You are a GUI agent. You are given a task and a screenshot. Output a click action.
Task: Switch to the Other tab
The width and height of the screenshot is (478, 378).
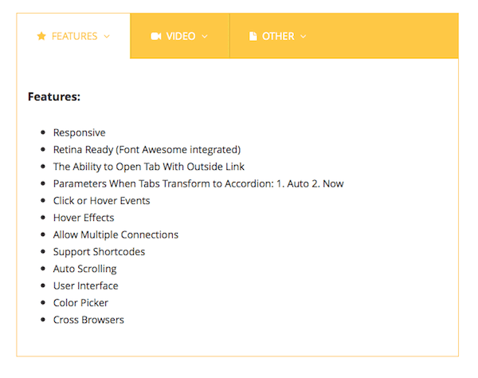(278, 36)
